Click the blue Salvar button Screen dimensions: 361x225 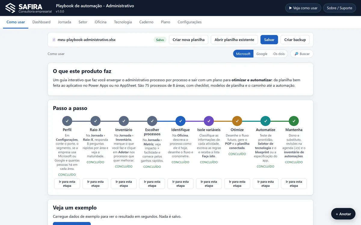269,40
